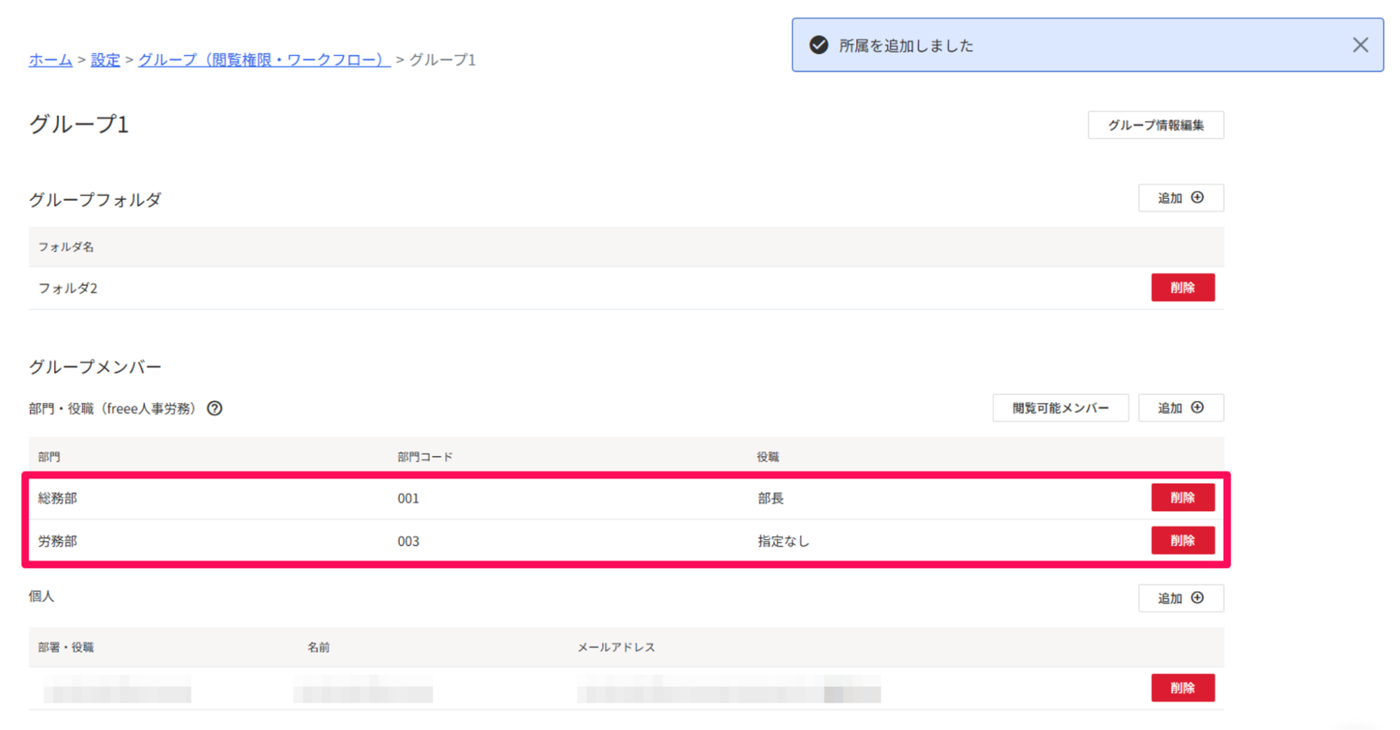Click the 名前 column header
This screenshot has width=1400, height=730.
(319, 647)
